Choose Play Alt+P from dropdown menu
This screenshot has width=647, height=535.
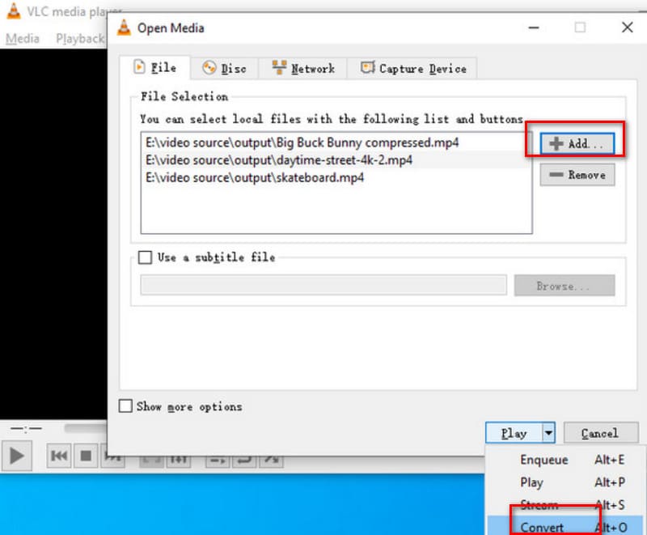[x=566, y=482]
